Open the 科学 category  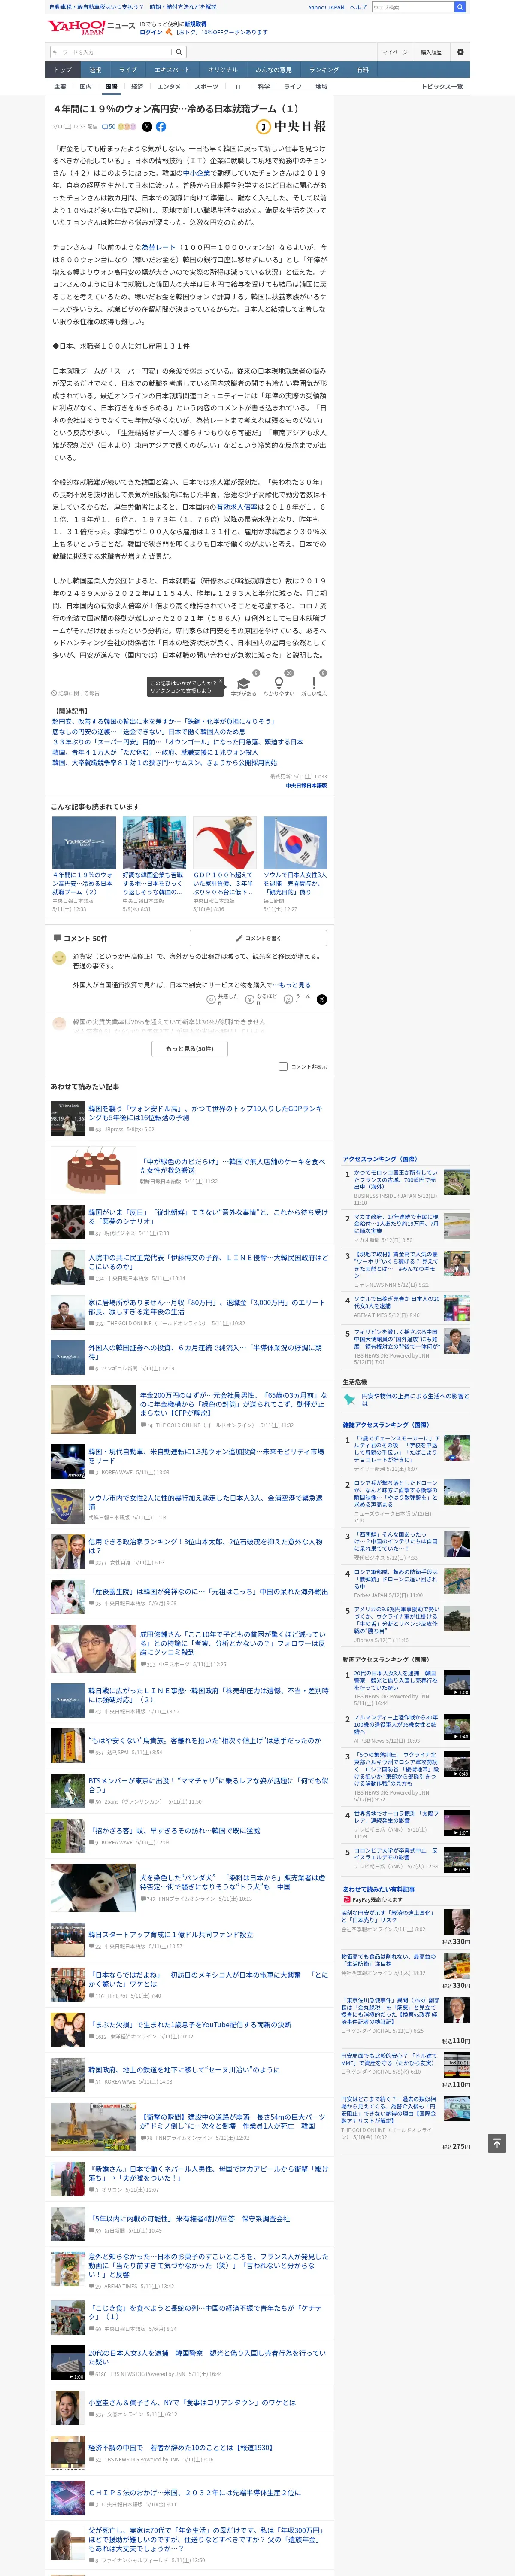click(264, 87)
